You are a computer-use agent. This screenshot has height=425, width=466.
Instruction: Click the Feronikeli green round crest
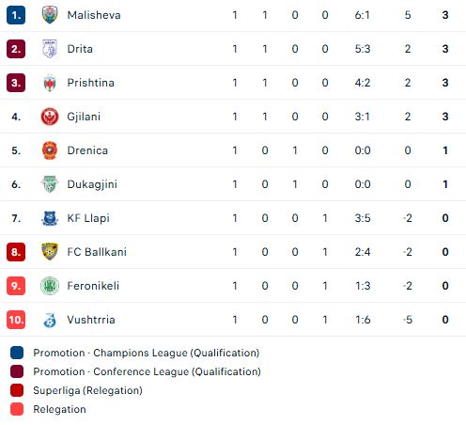tap(50, 286)
